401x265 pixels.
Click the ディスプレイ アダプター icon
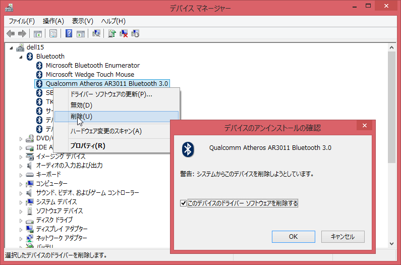(30, 229)
